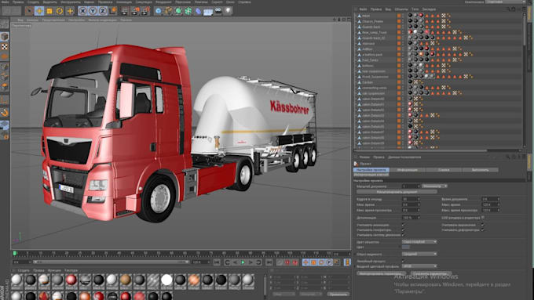Viewport: 534px width, 300px height.
Task: Toggle 'Линейный процесс' checkbox
Action: tap(403, 262)
